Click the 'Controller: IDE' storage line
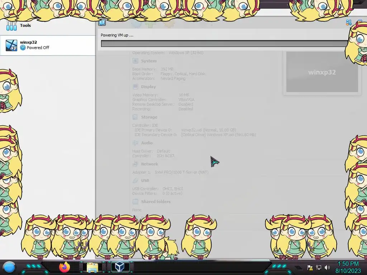Image resolution: width=367 pixels, height=275 pixels. pyautogui.click(x=145, y=125)
